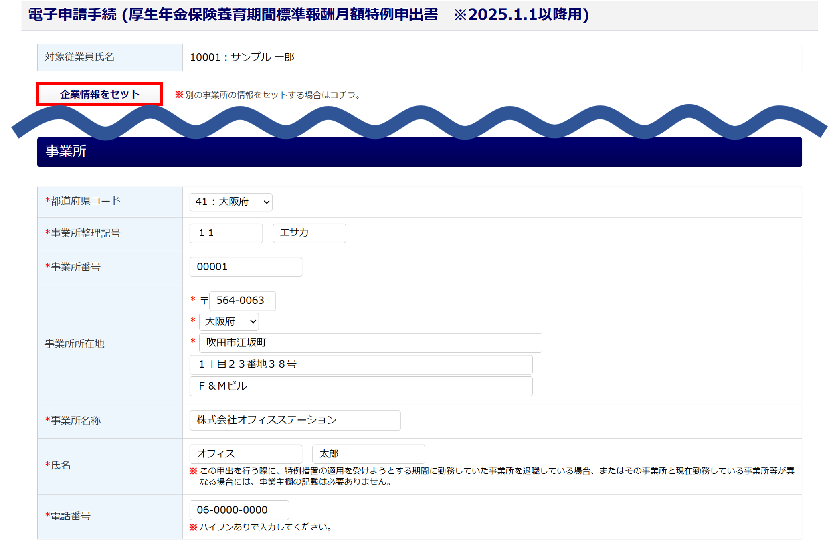
Task: Click the 別の事業所の情報をセット note text
Action: [273, 95]
